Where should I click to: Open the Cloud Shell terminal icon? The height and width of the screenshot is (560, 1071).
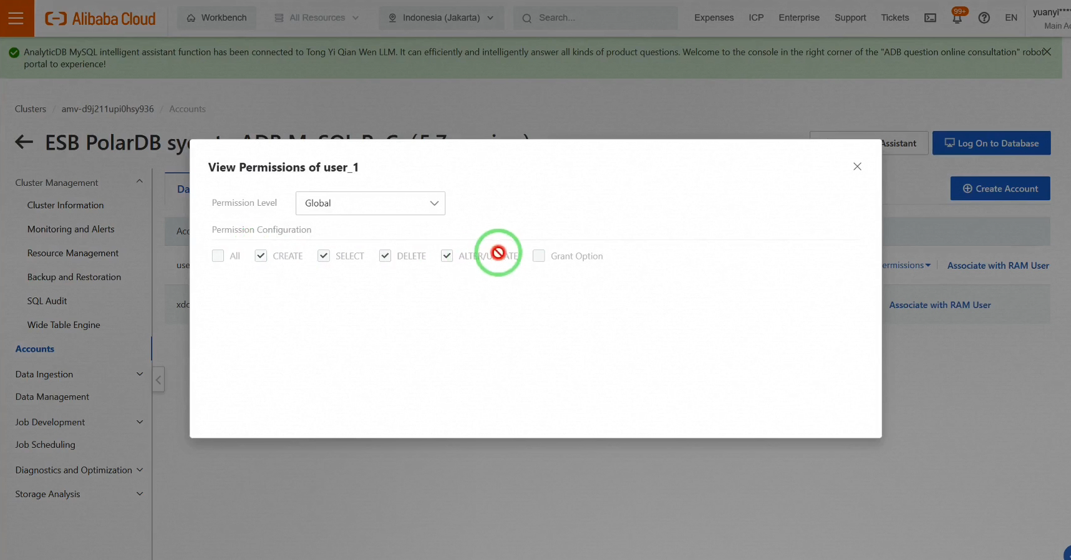(x=930, y=18)
